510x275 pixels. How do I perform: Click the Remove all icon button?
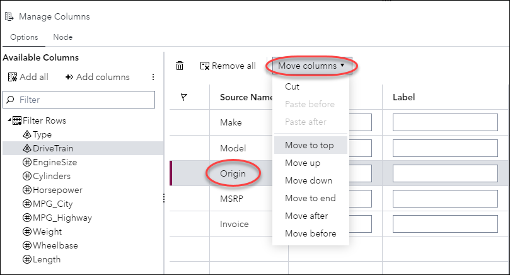click(204, 66)
